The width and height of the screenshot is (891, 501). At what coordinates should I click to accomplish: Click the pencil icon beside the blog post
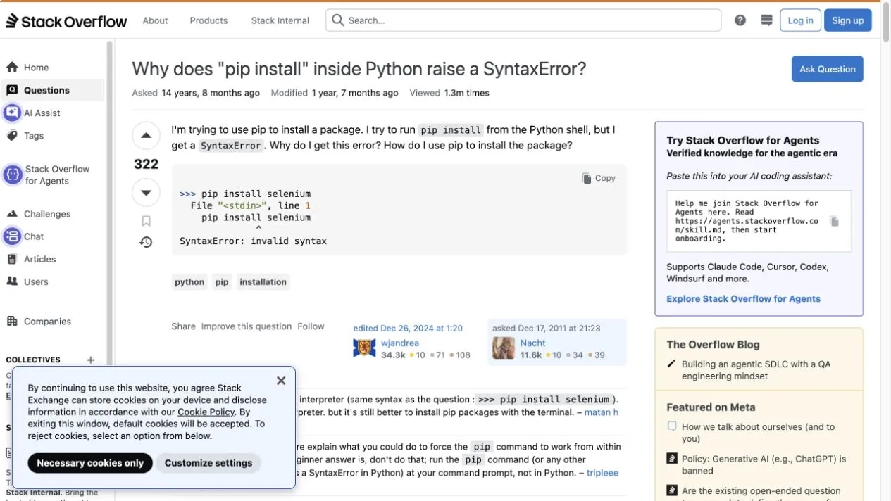pyautogui.click(x=671, y=364)
